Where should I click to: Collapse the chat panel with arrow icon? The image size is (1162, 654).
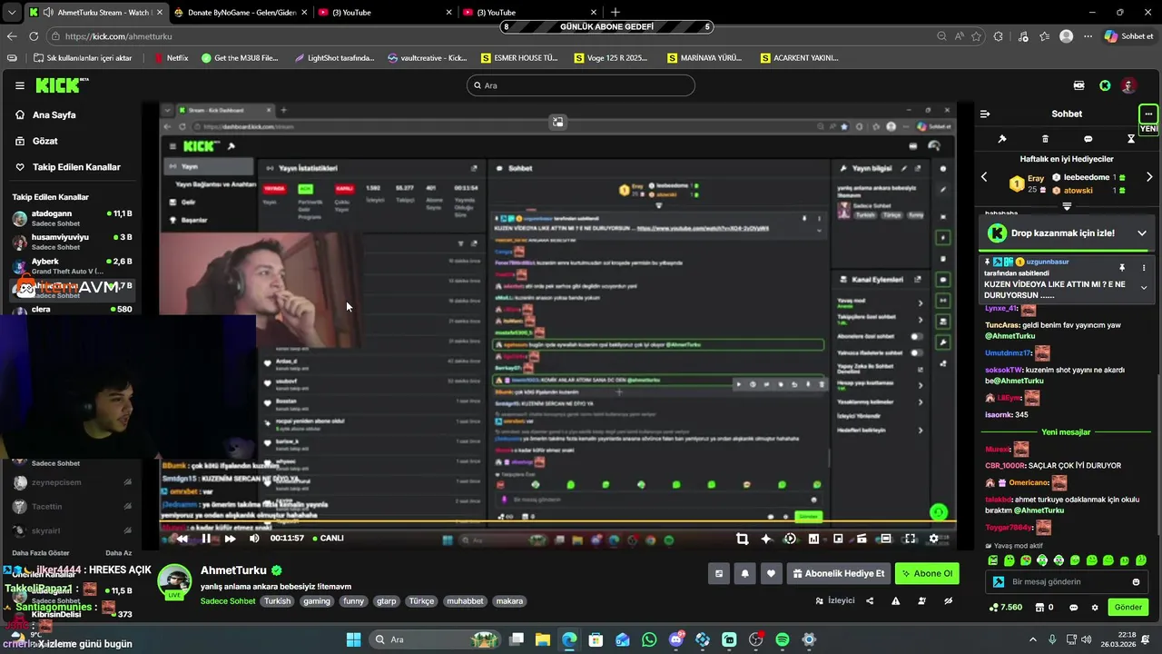(985, 114)
